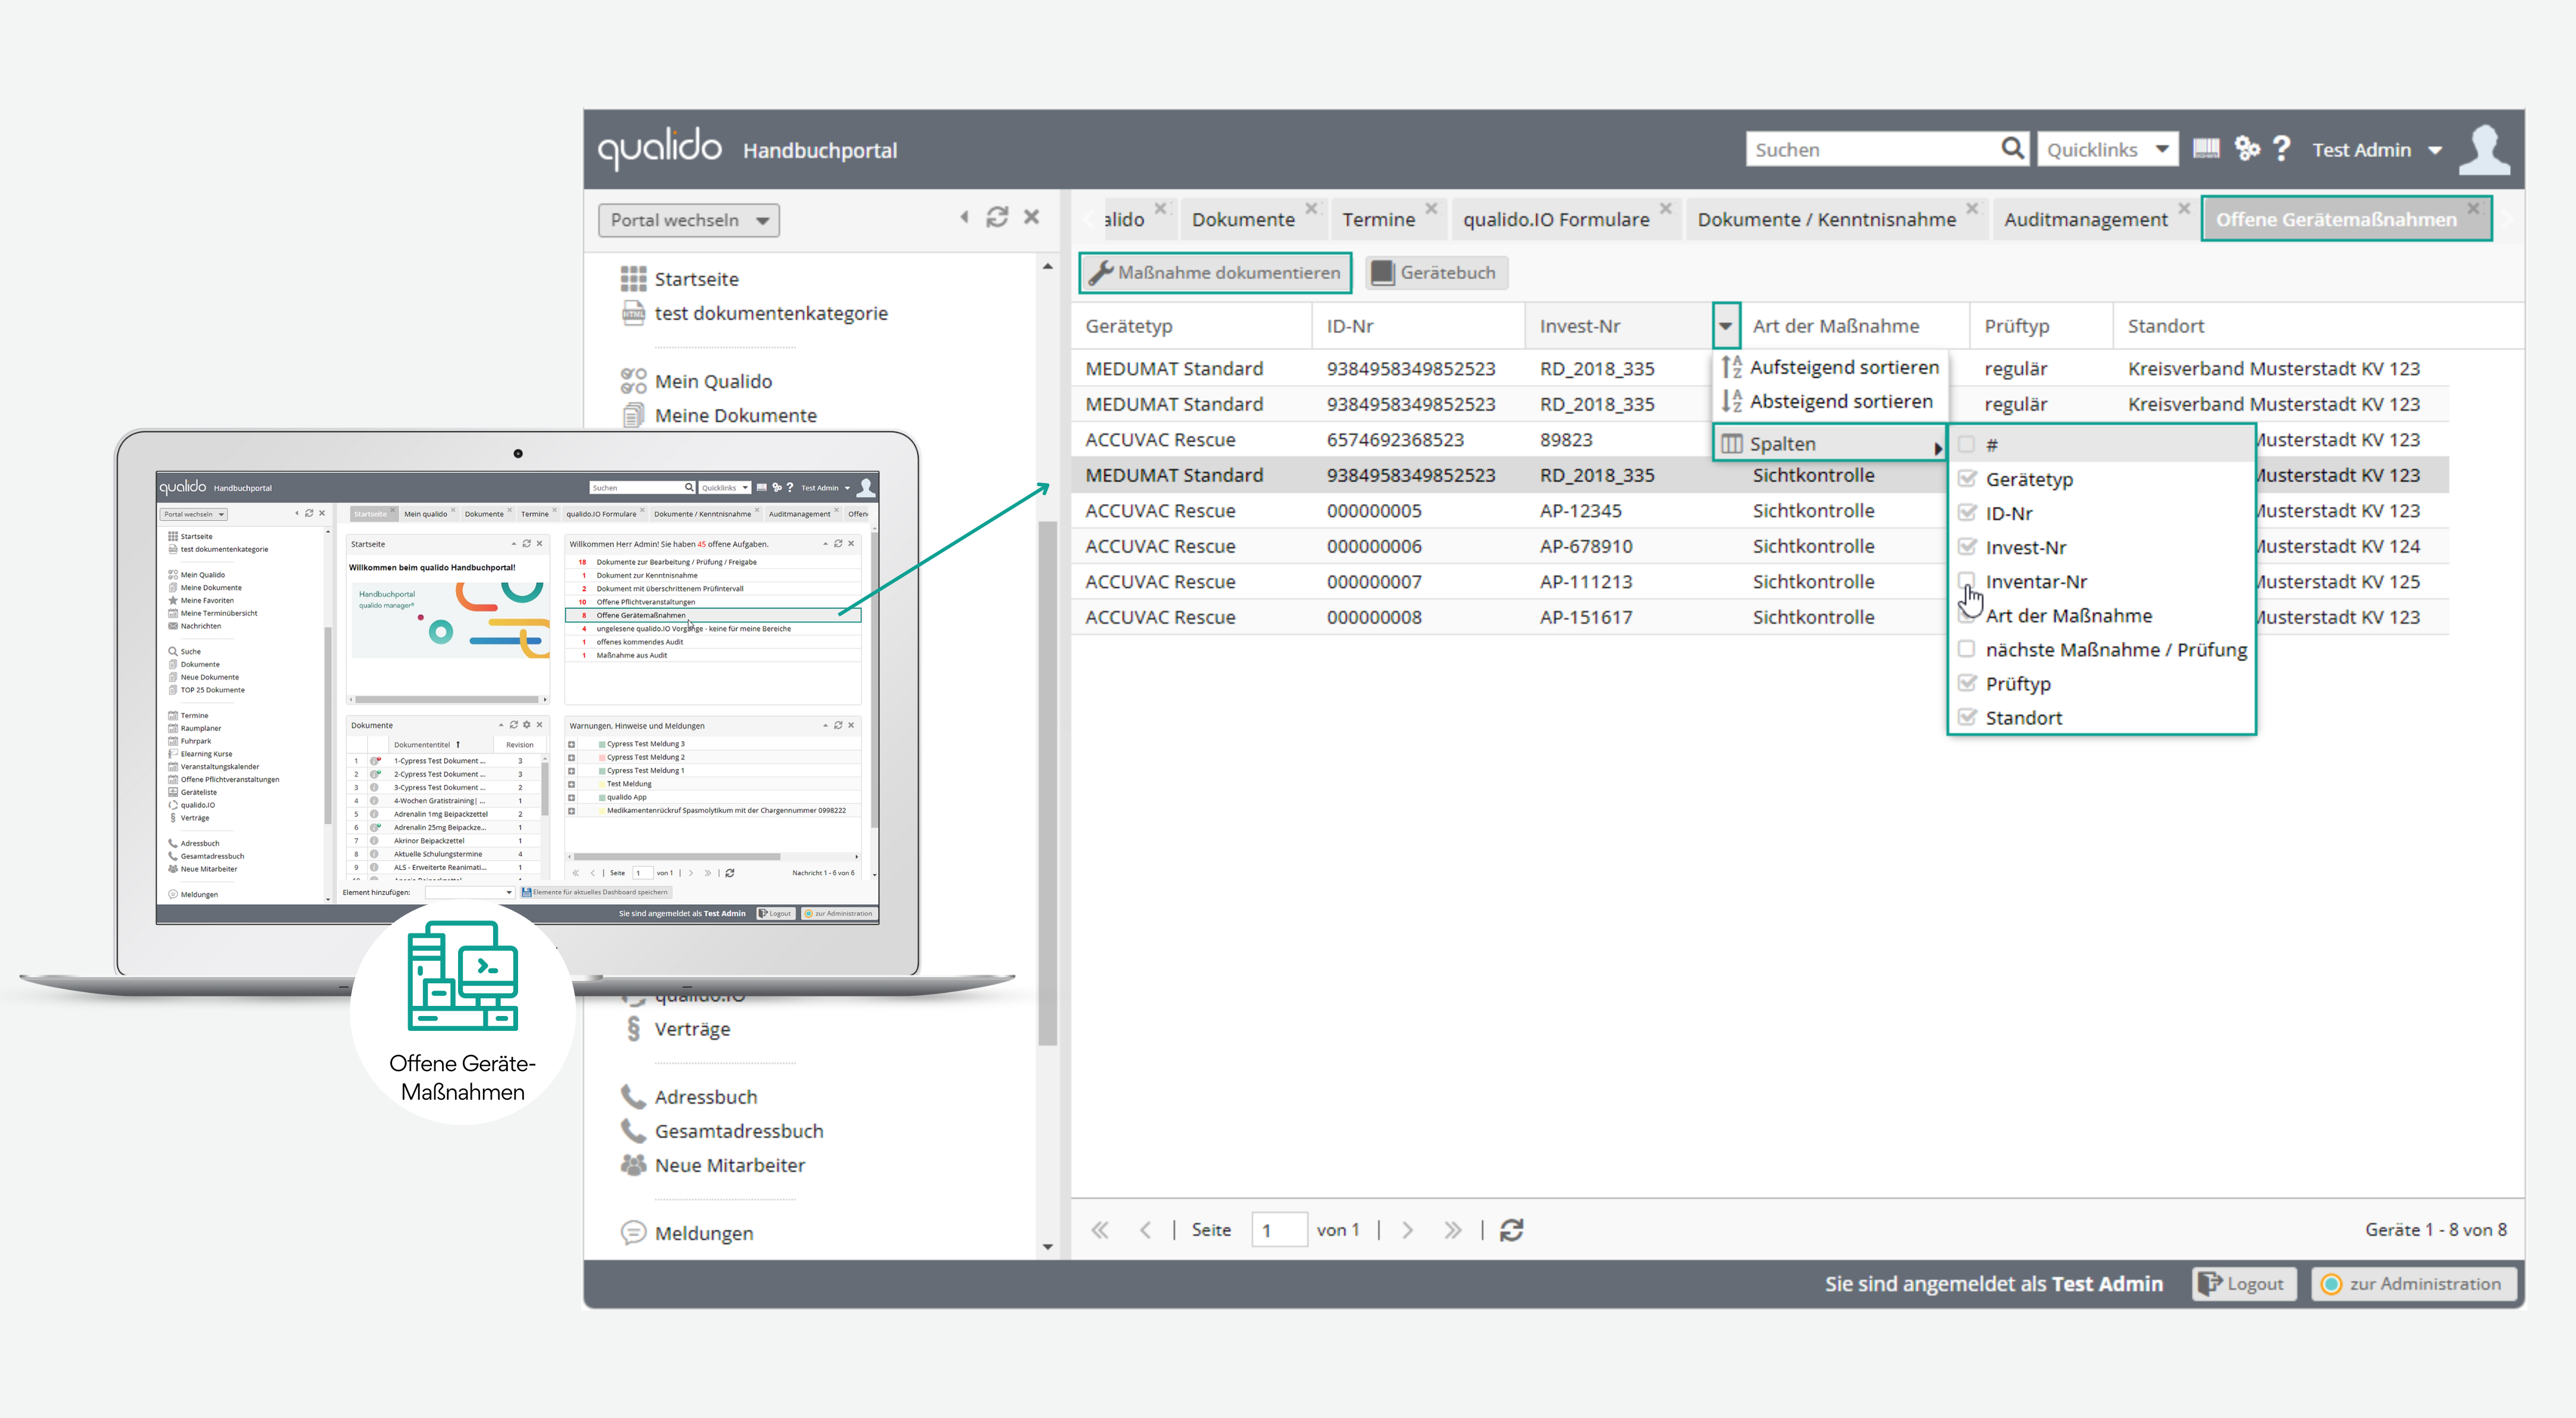
Task: Open Adressbuch phone icon entry
Action: 633,1096
